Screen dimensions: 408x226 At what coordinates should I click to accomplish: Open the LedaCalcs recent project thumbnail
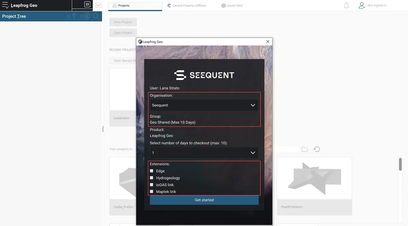coord(123,97)
